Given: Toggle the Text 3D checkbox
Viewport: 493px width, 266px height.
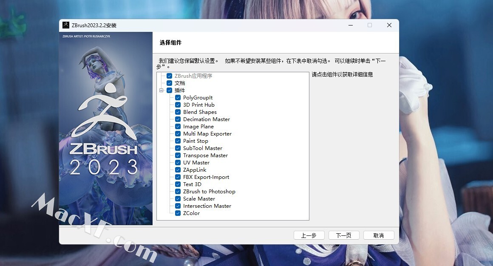Looking at the screenshot, I should click(178, 184).
